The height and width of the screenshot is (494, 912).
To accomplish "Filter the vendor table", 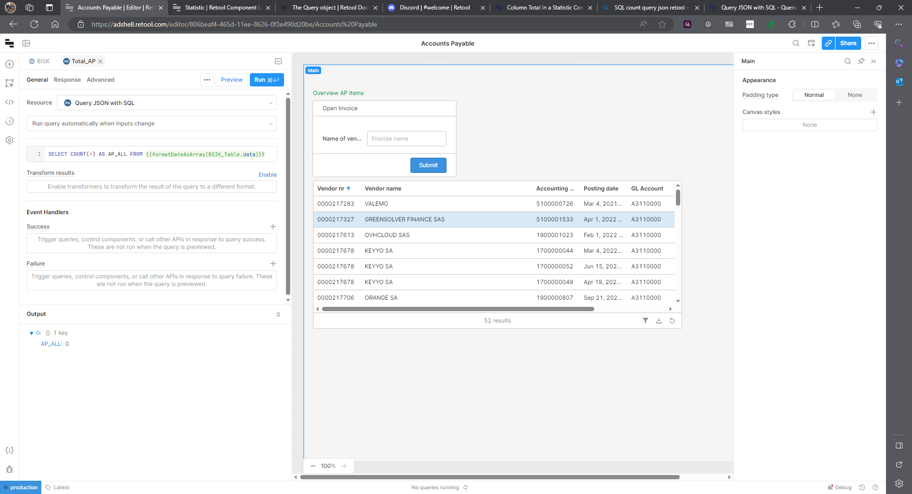I will click(x=646, y=321).
